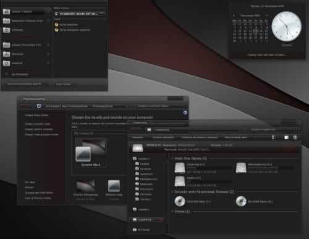
Task: Click the third Start menu program icon
Action: (6, 30)
